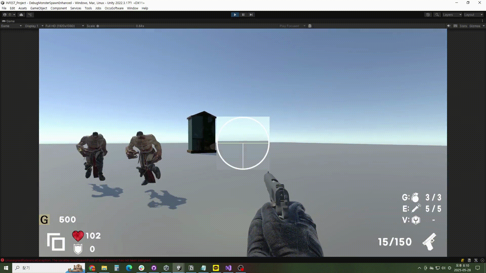Screen dimensions: 486x273
Task: Adjust the Game view Scale slider
Action: point(98,26)
